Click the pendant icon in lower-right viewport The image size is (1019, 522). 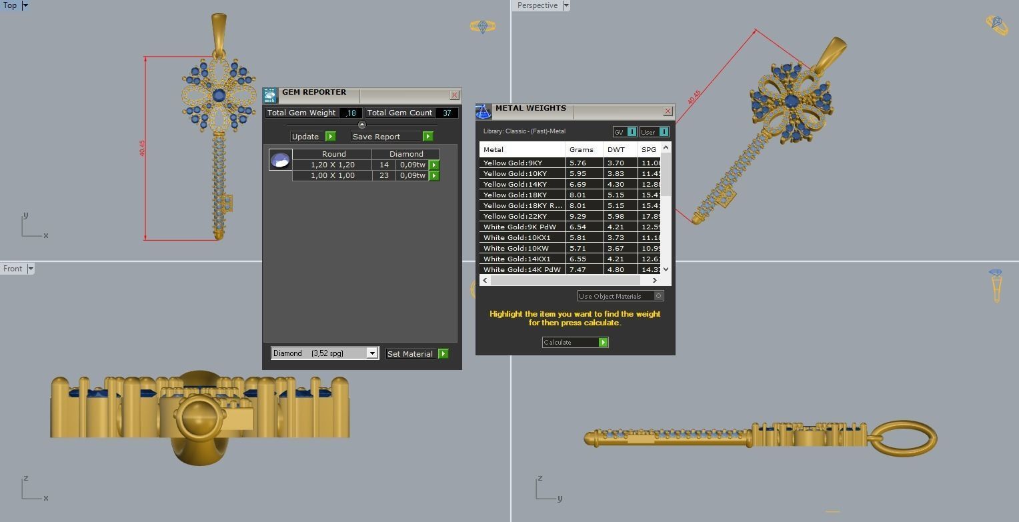tap(996, 286)
